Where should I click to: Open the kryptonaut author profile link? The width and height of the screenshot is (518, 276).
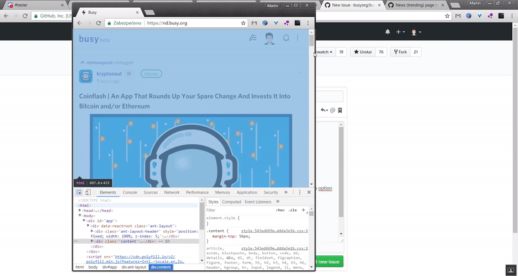coord(109,74)
